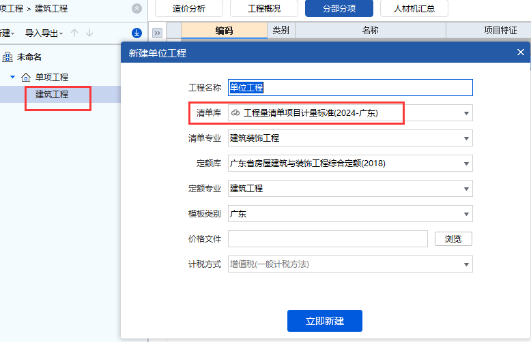This screenshot has width=531, height=342.
Task: Click the blue download arrow icon
Action: (x=137, y=33)
